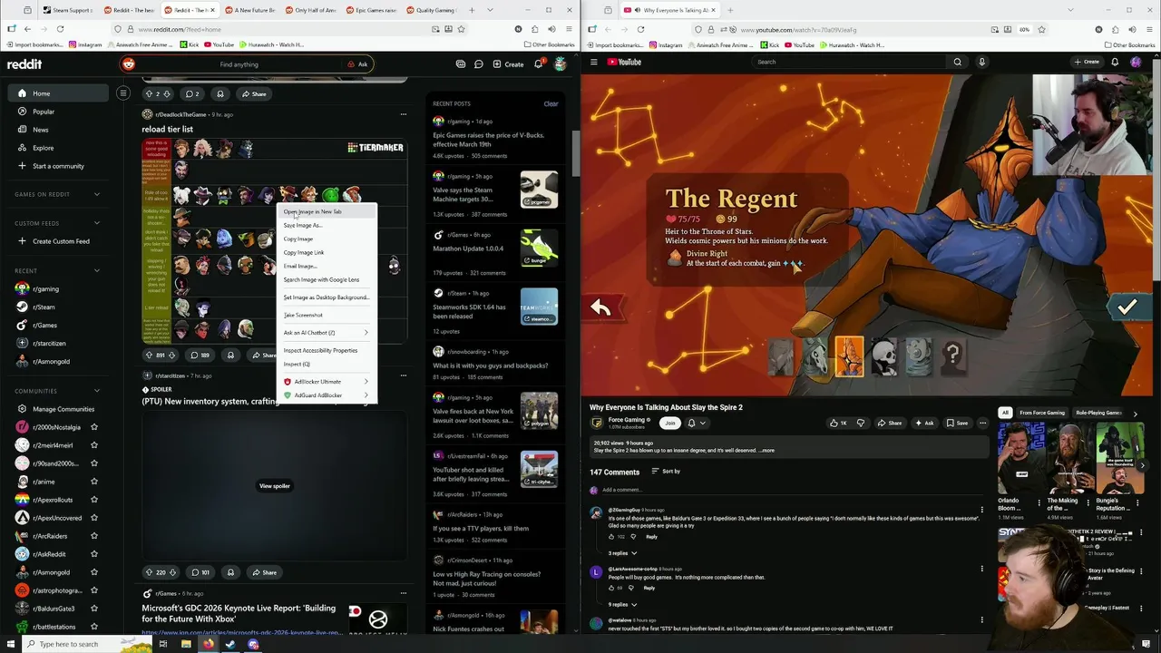The image size is (1161, 653).
Task: Like ZGamingGuy's comment
Action: click(611, 537)
